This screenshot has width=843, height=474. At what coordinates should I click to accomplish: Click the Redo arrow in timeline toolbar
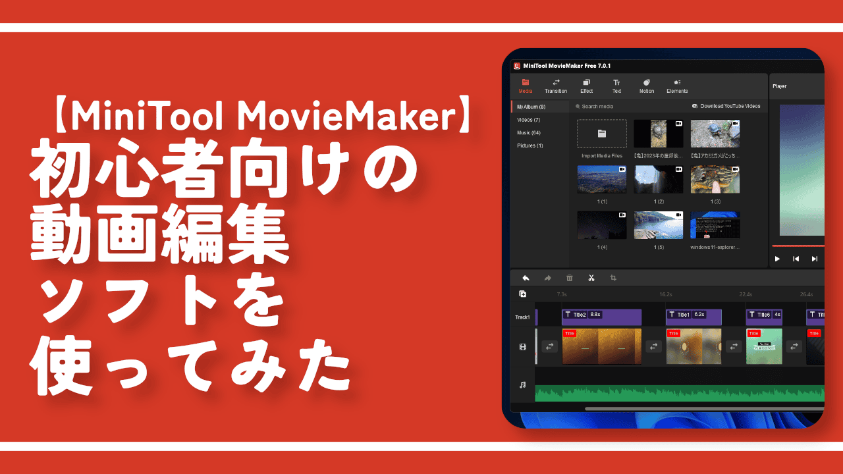coord(547,278)
